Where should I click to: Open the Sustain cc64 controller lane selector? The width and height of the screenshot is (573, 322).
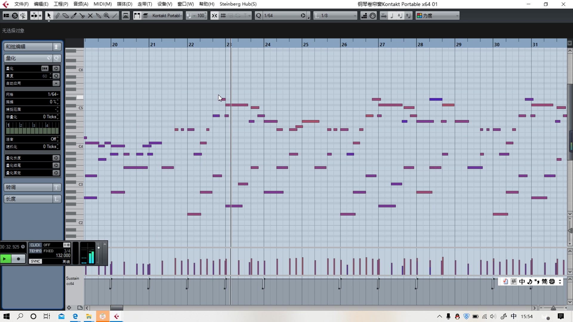pos(73,281)
